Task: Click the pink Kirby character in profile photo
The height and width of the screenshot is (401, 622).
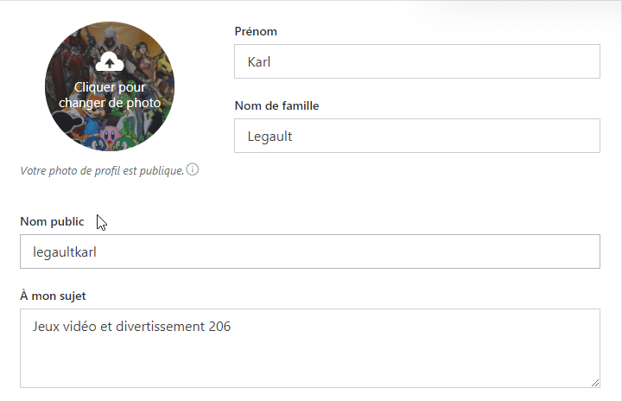Action: (x=111, y=134)
